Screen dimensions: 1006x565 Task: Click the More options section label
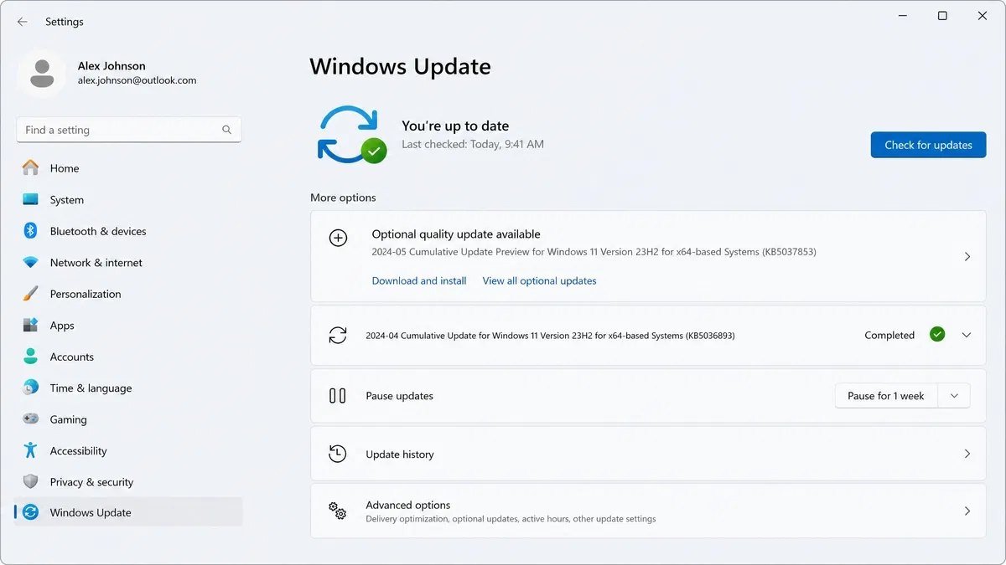point(343,198)
